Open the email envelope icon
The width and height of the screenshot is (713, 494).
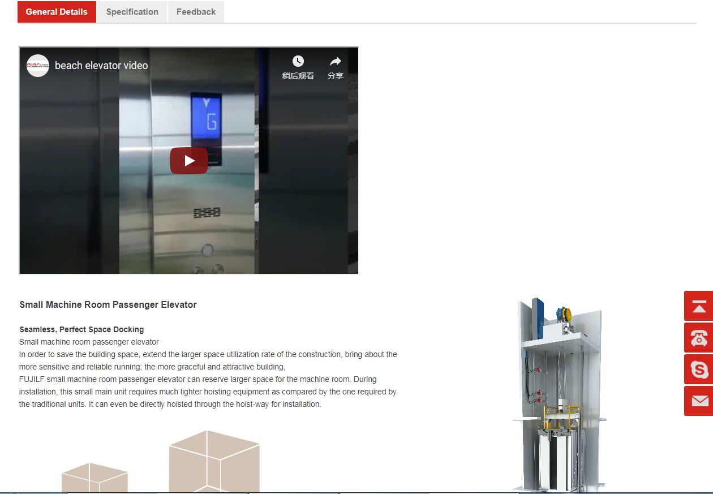(x=699, y=401)
